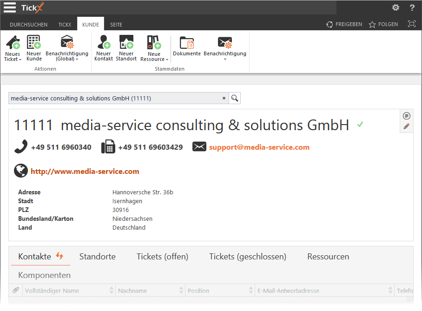422x311 pixels.
Task: Switch to the Ressourcen tab
Action: [328, 257]
